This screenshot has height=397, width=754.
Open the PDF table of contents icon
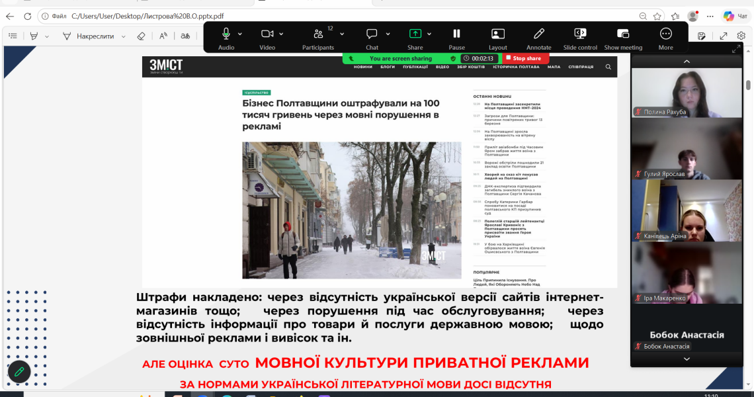13,36
